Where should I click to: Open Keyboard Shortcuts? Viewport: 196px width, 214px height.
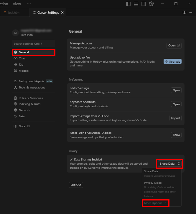(176, 104)
